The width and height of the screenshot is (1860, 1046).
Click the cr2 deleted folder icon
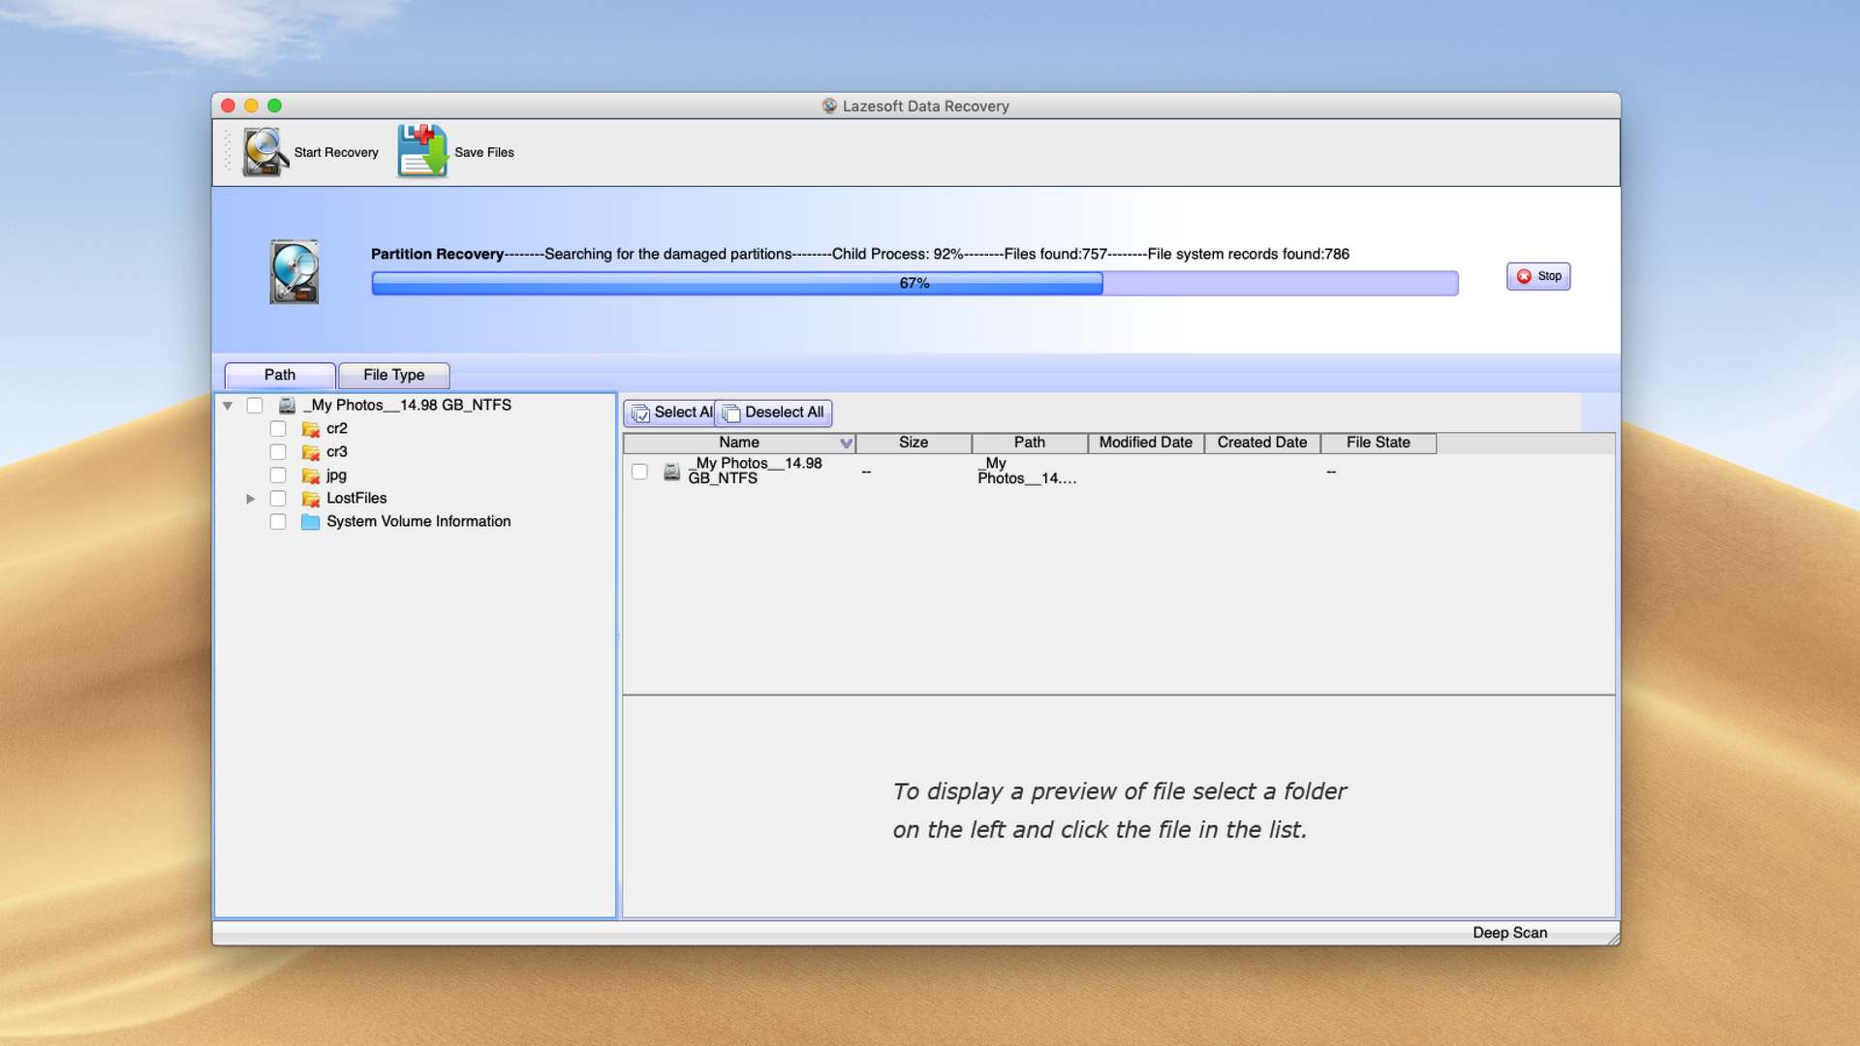[310, 429]
